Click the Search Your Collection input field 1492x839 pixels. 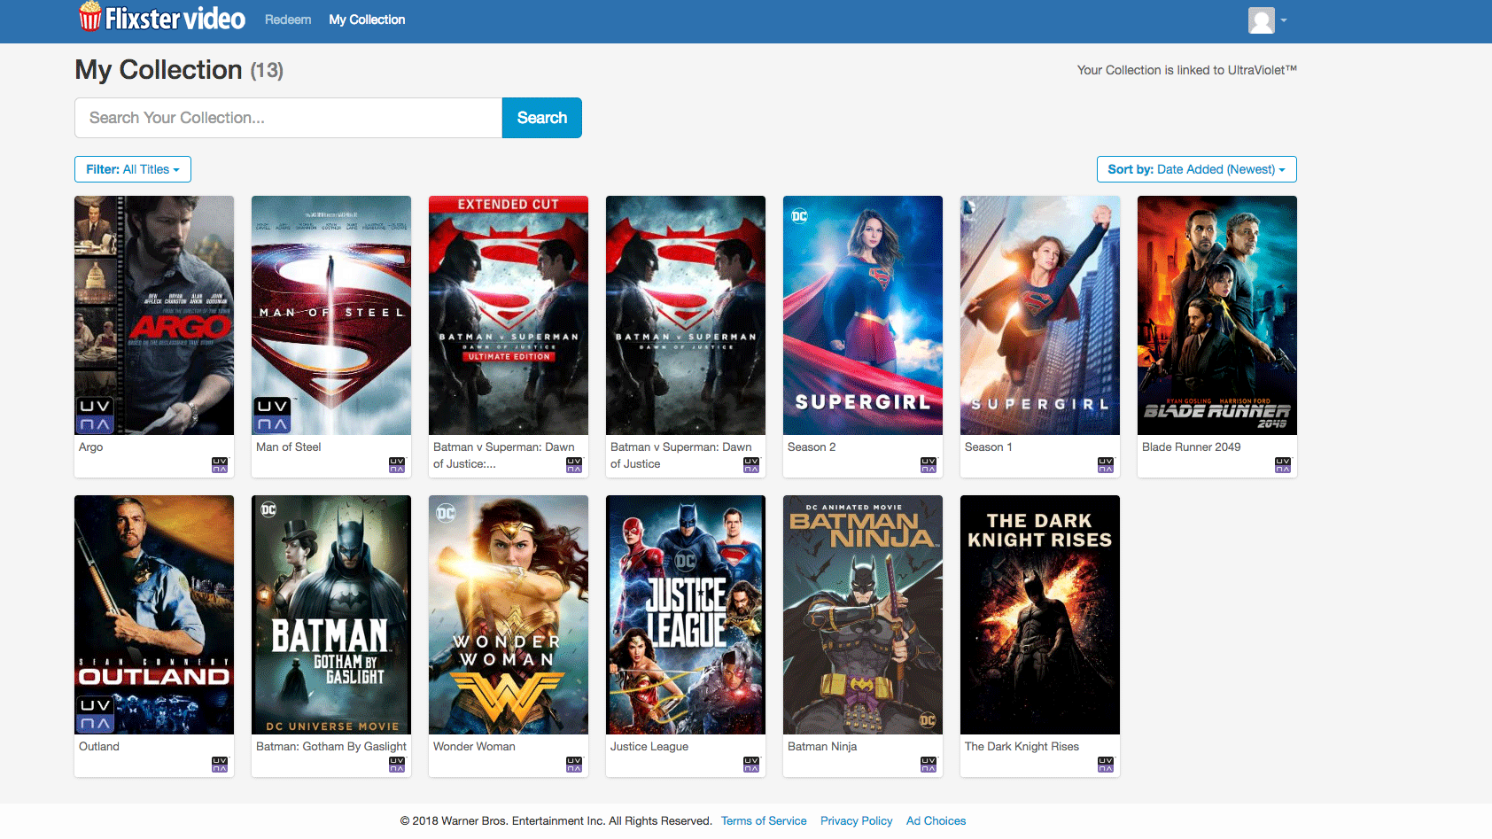(288, 117)
